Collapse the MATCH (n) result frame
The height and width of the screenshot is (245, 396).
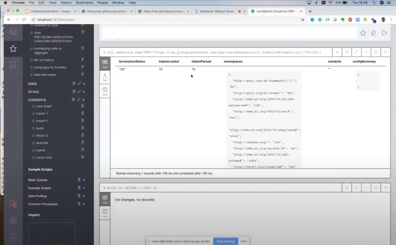(366, 188)
